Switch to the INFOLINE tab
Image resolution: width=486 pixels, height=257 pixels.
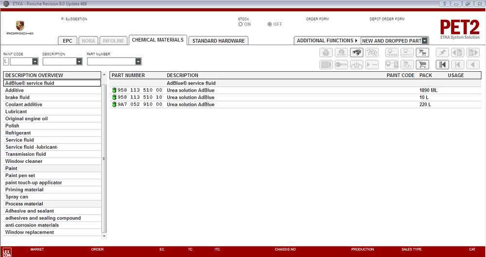pos(113,41)
